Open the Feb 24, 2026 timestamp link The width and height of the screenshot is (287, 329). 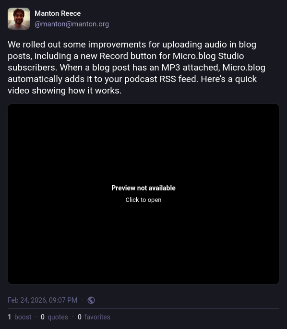coord(42,300)
